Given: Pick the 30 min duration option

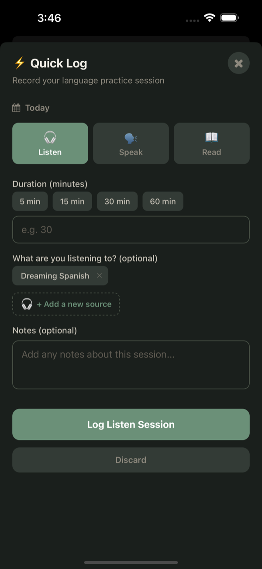Looking at the screenshot, I should (x=117, y=201).
